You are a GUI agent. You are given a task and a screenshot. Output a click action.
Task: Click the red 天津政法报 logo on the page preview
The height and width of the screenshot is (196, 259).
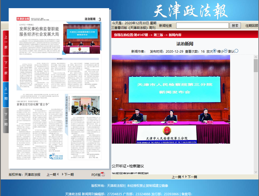(x=23, y=19)
